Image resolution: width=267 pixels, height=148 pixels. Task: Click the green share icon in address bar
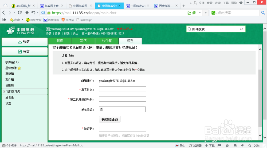pos(189,13)
